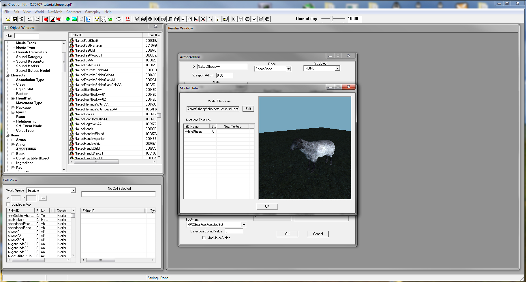526x282 pixels.
Task: Open the NavMesh menu
Action: pos(55,12)
